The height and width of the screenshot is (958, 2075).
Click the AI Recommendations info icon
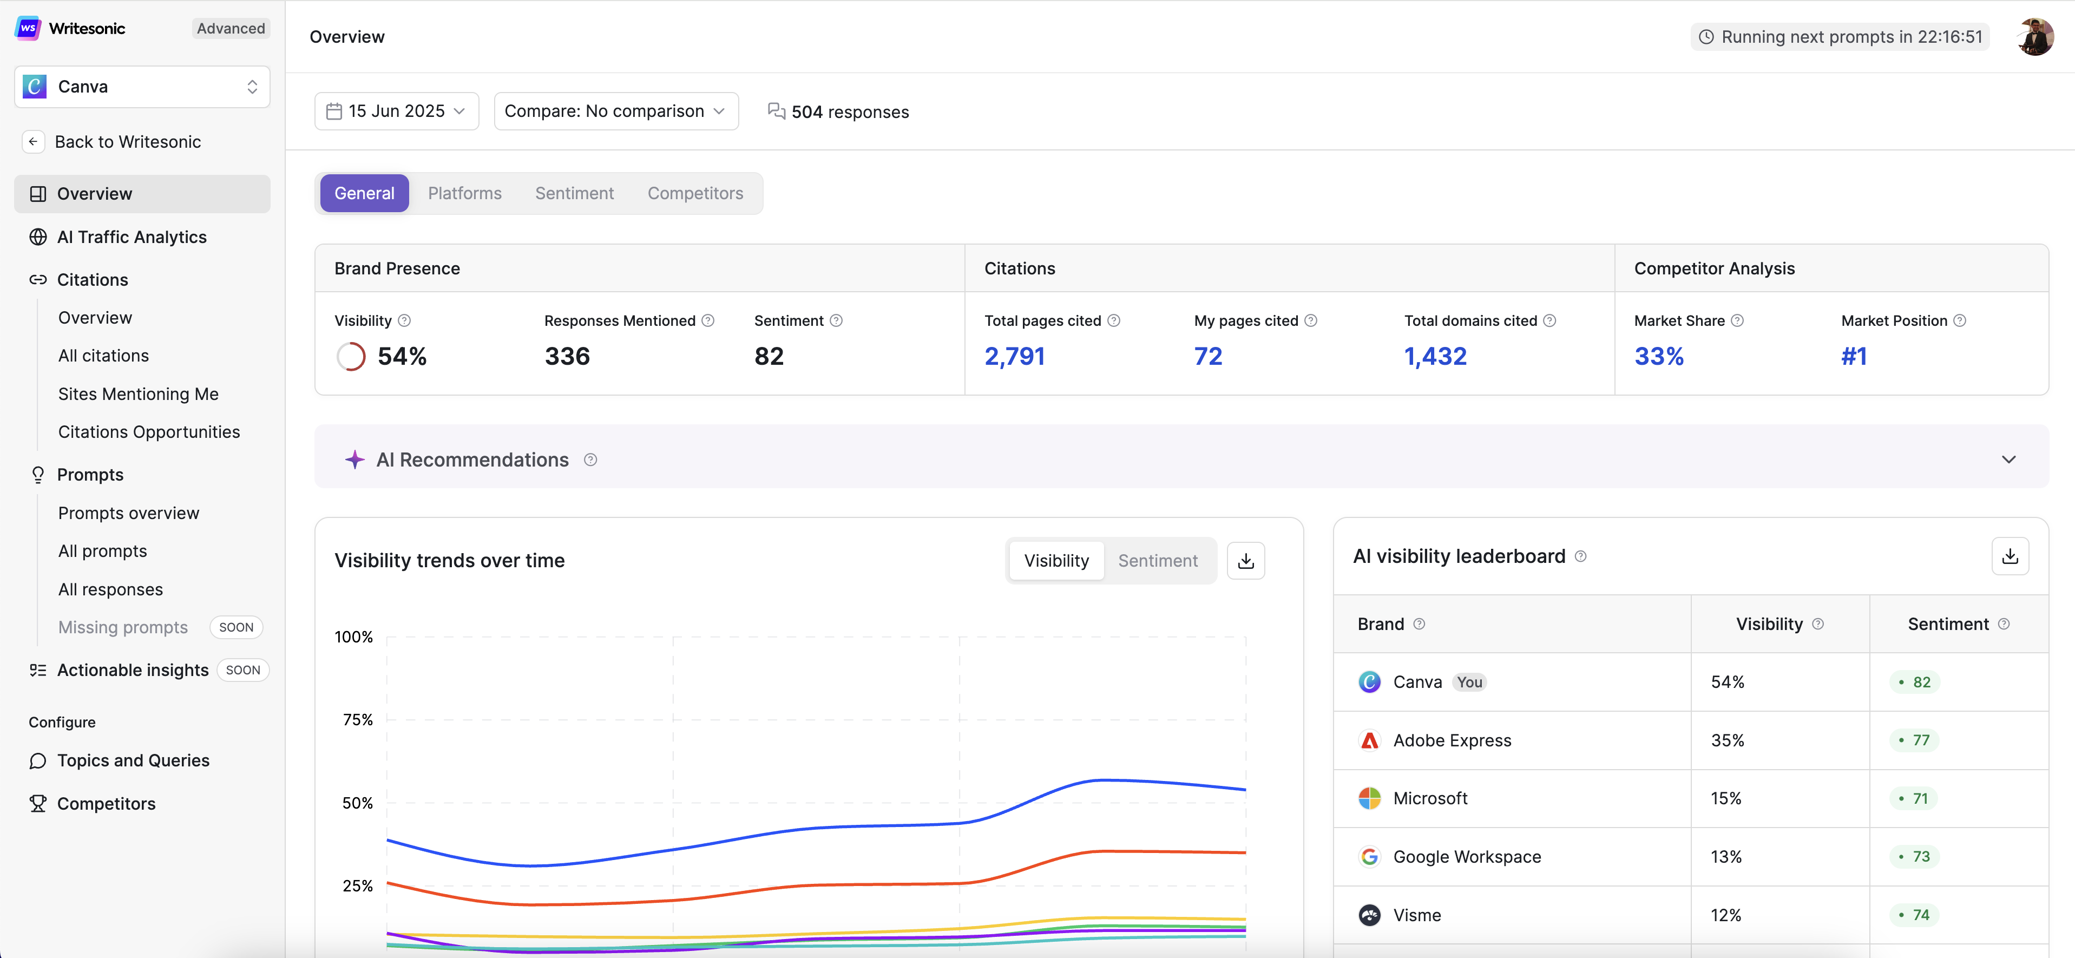(x=590, y=460)
